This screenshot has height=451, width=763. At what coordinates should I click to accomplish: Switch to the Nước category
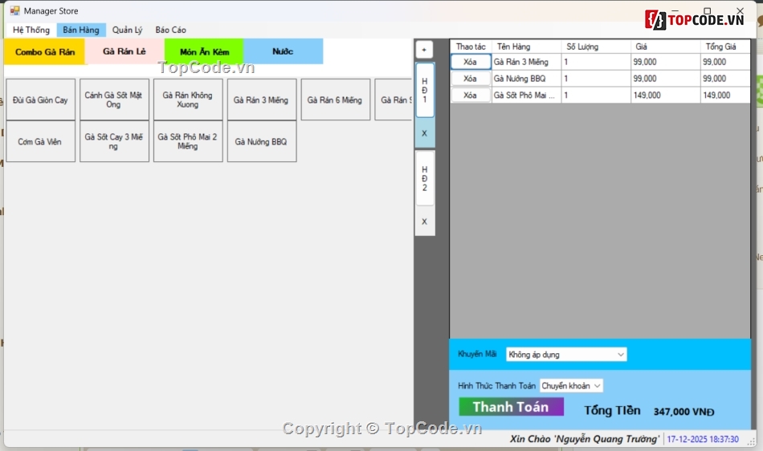(283, 51)
